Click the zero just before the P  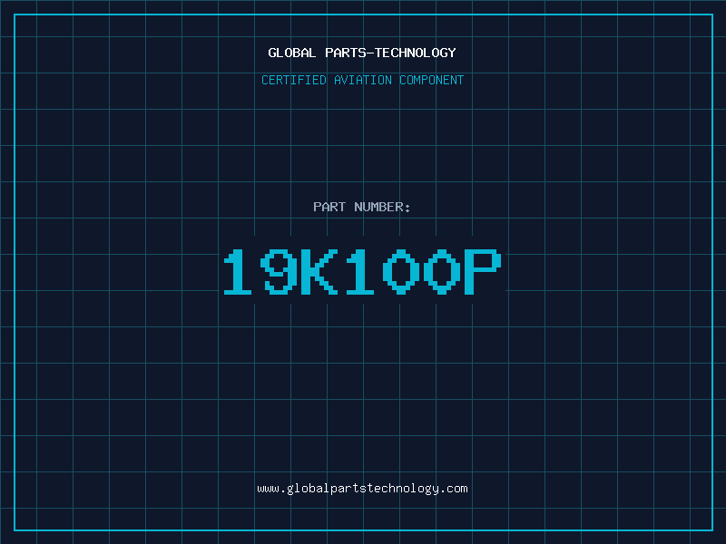442,271
